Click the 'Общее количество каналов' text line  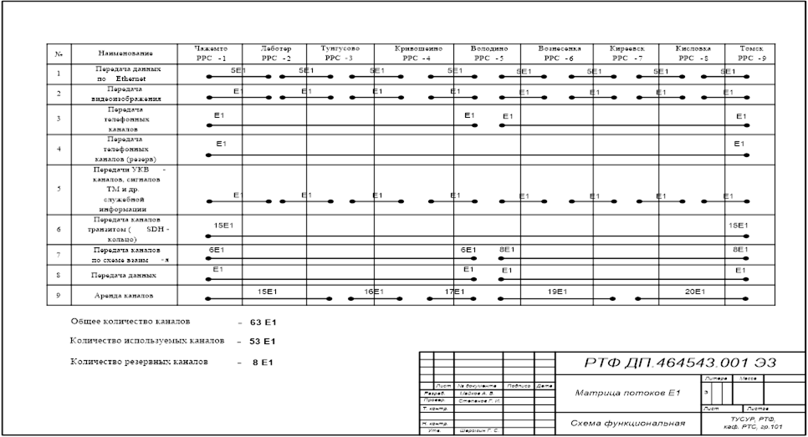(167, 321)
